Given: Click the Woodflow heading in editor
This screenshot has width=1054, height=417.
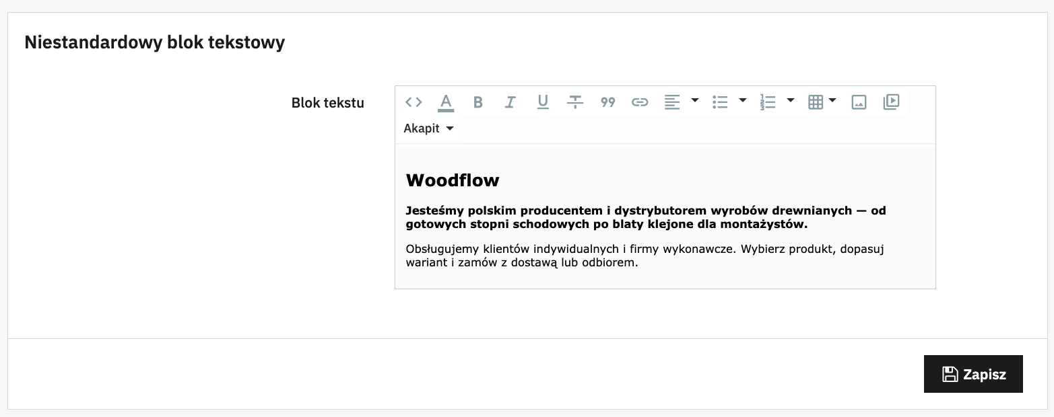Looking at the screenshot, I should (453, 180).
